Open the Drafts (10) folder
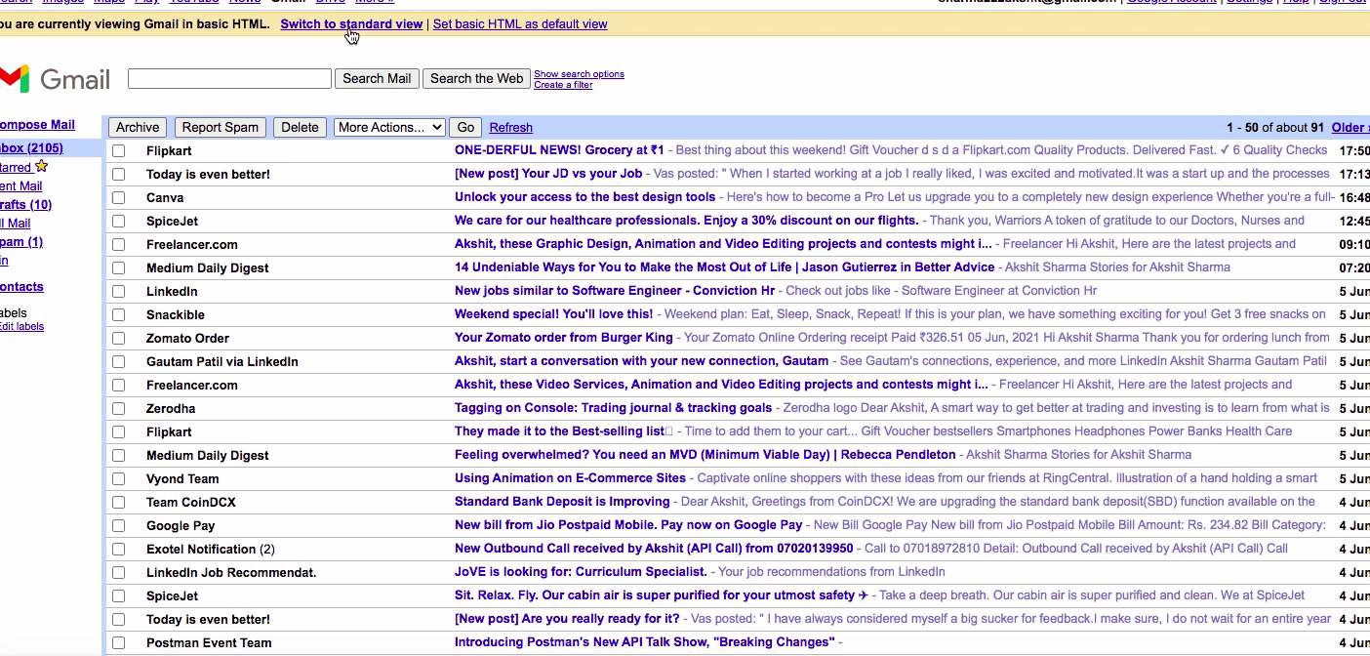Screen dimensions: 1370x656 [25, 204]
